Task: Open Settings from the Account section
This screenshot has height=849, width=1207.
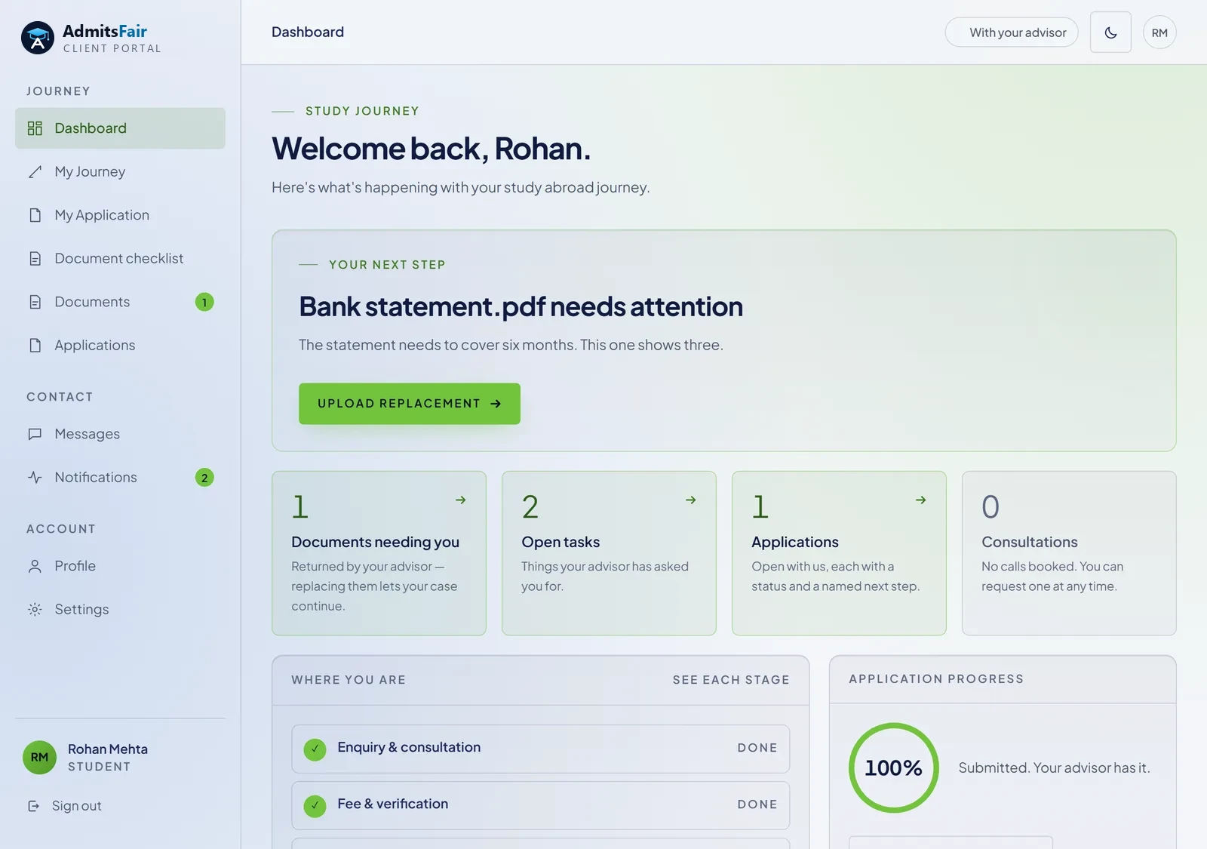Action: pos(120,609)
